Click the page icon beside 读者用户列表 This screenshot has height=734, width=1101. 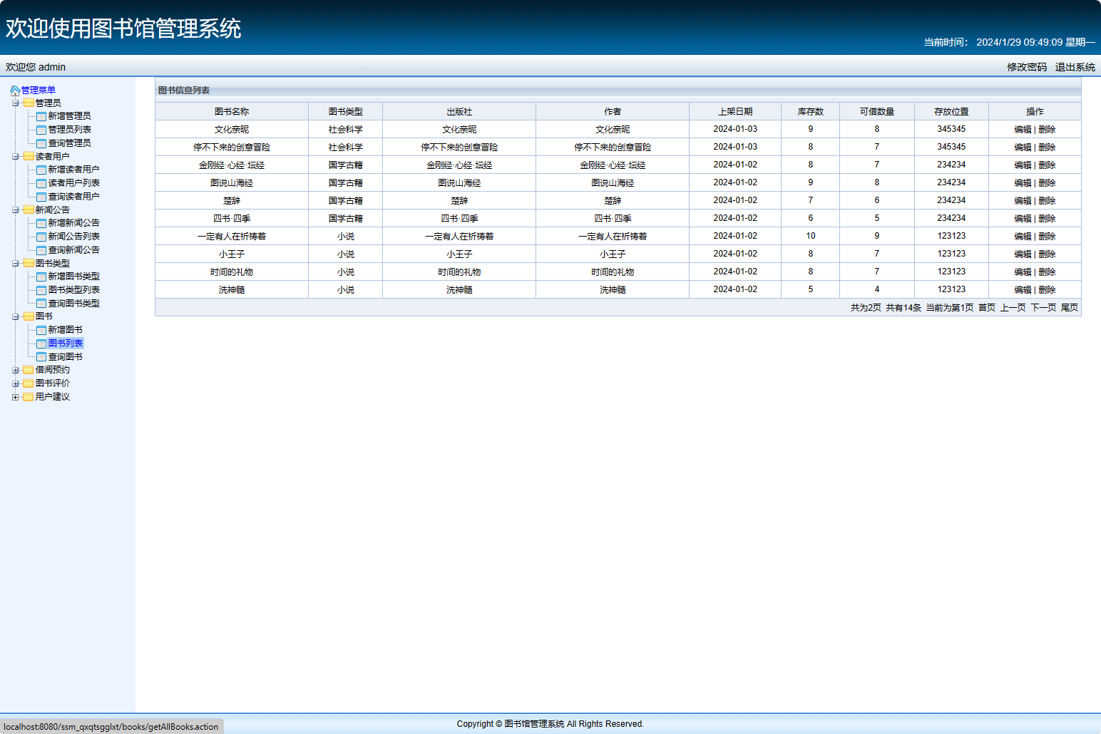(x=41, y=183)
